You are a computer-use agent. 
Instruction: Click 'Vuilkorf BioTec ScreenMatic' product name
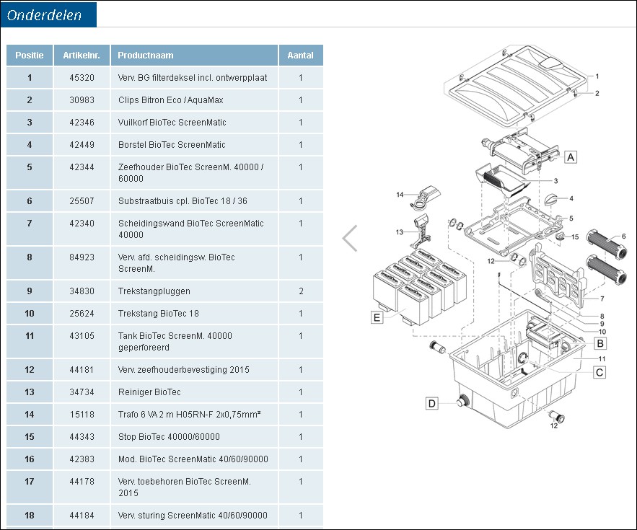pos(172,123)
